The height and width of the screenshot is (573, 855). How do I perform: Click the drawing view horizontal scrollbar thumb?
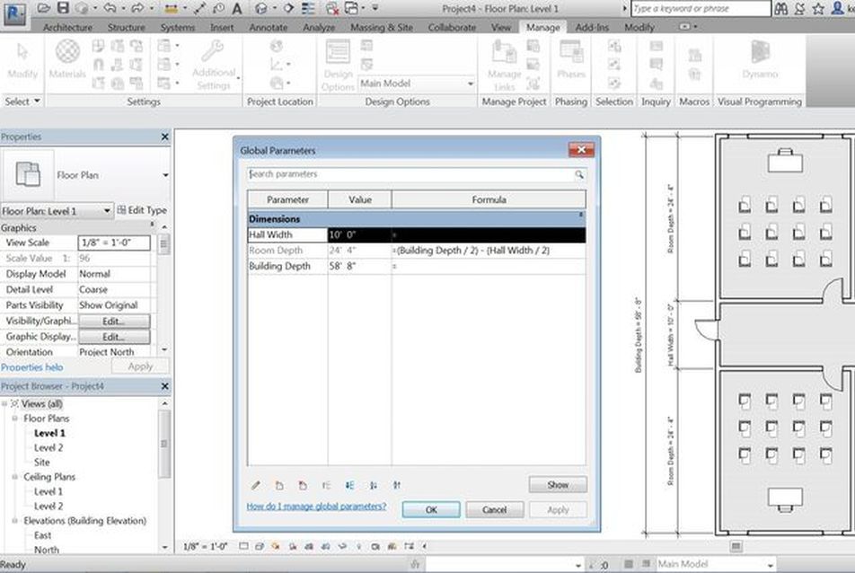(x=736, y=546)
